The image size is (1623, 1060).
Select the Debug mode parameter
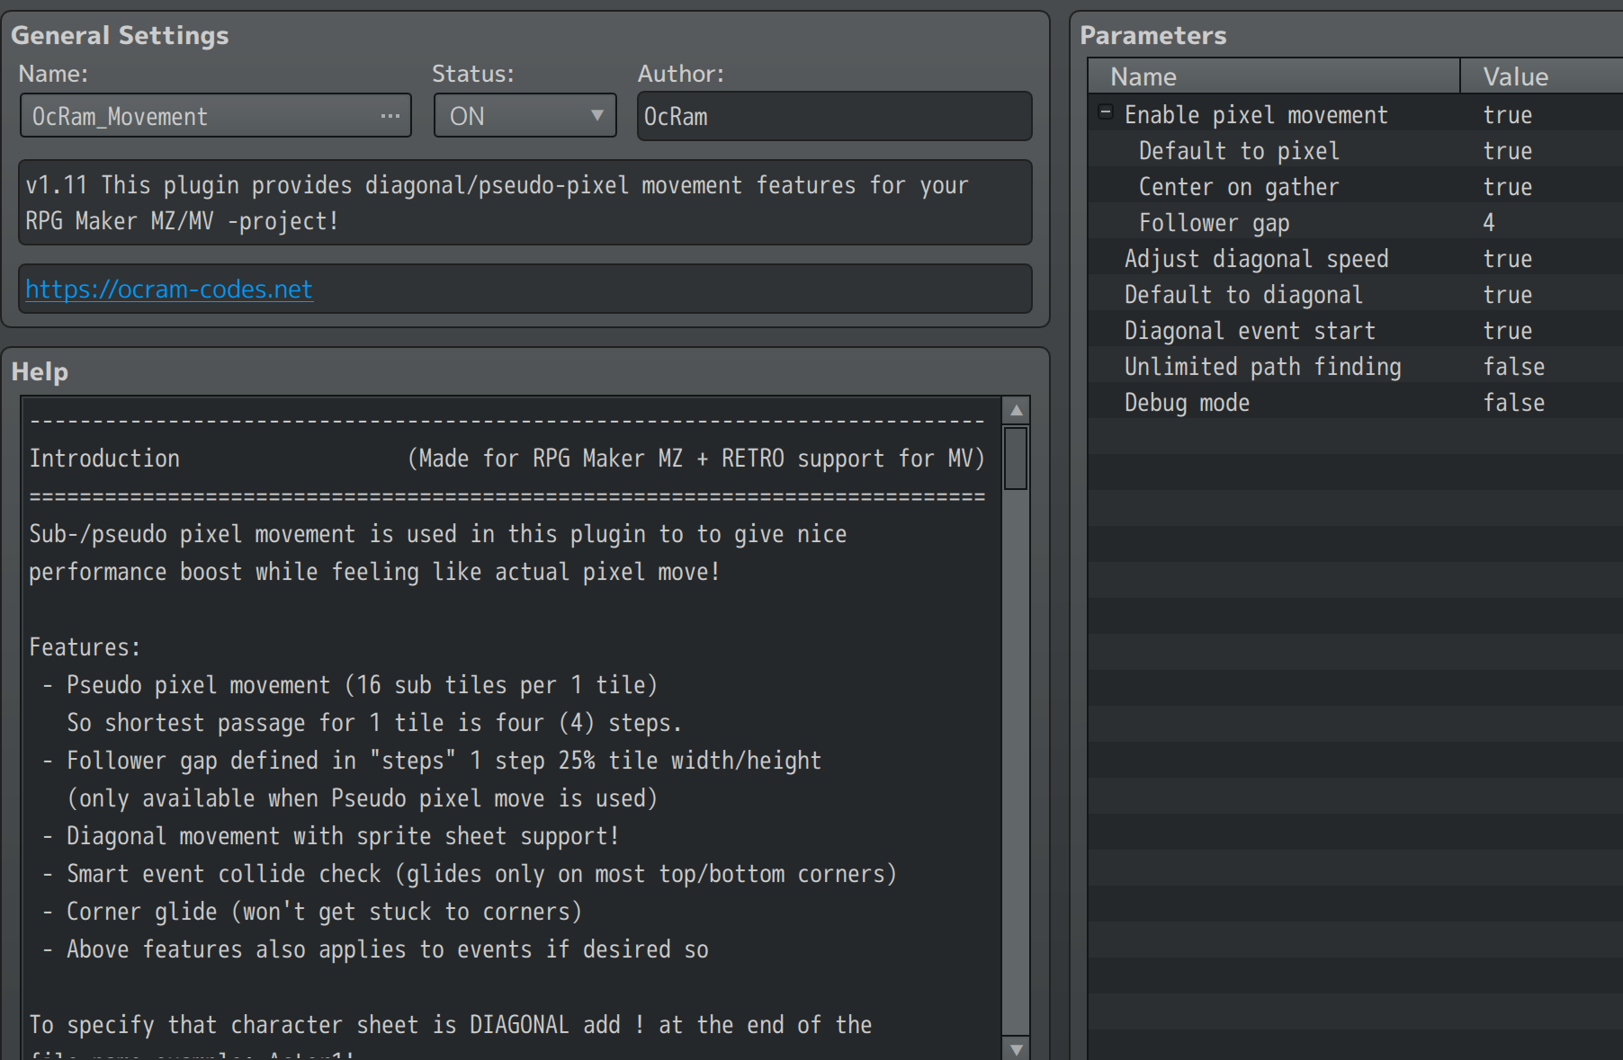pos(1355,402)
